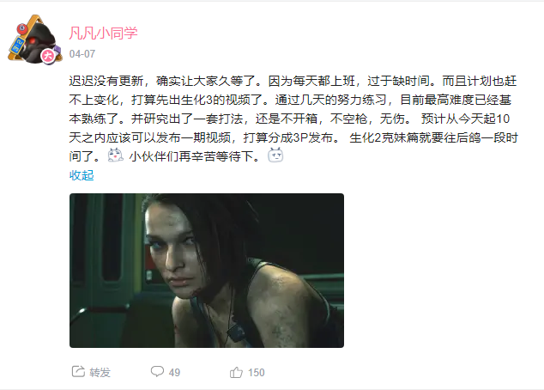Click the pink 大 membership badge
Screen dimensions: 544x390
(x=48, y=56)
